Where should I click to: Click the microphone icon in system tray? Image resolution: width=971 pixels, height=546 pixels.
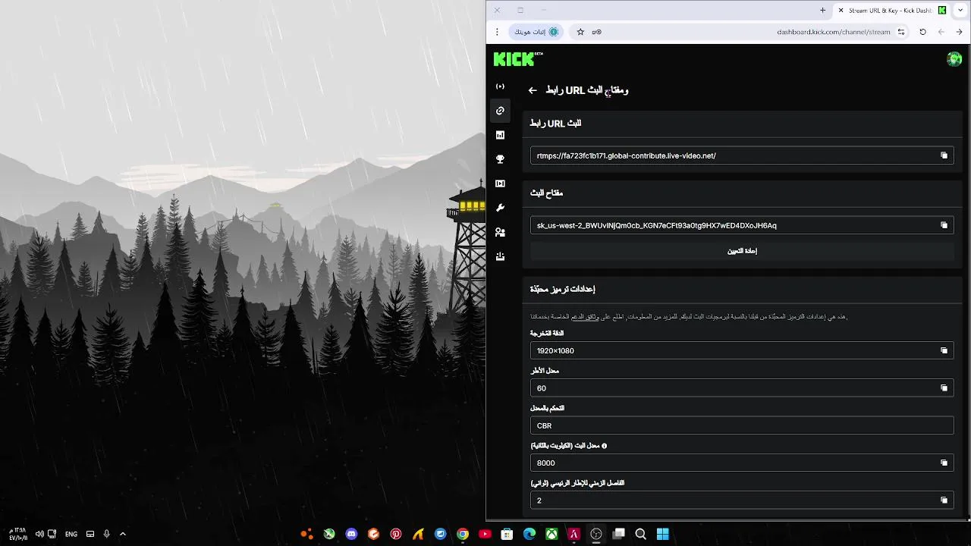[106, 534]
